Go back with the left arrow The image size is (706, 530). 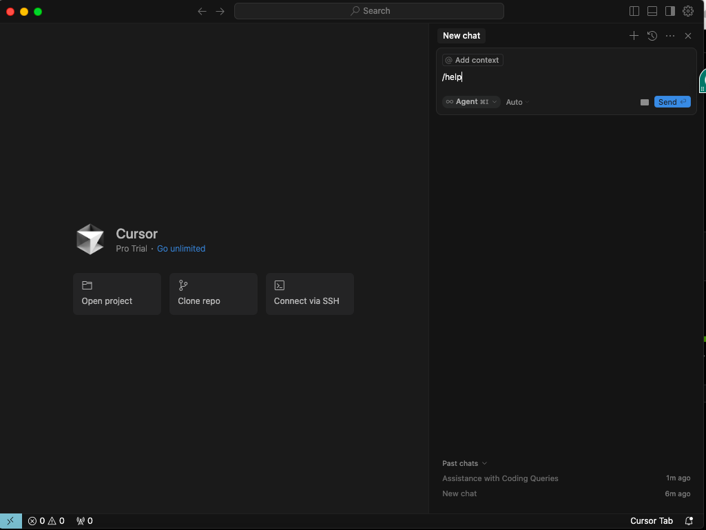pos(203,11)
